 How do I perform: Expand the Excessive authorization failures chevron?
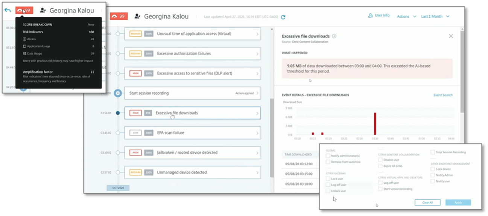(257, 54)
